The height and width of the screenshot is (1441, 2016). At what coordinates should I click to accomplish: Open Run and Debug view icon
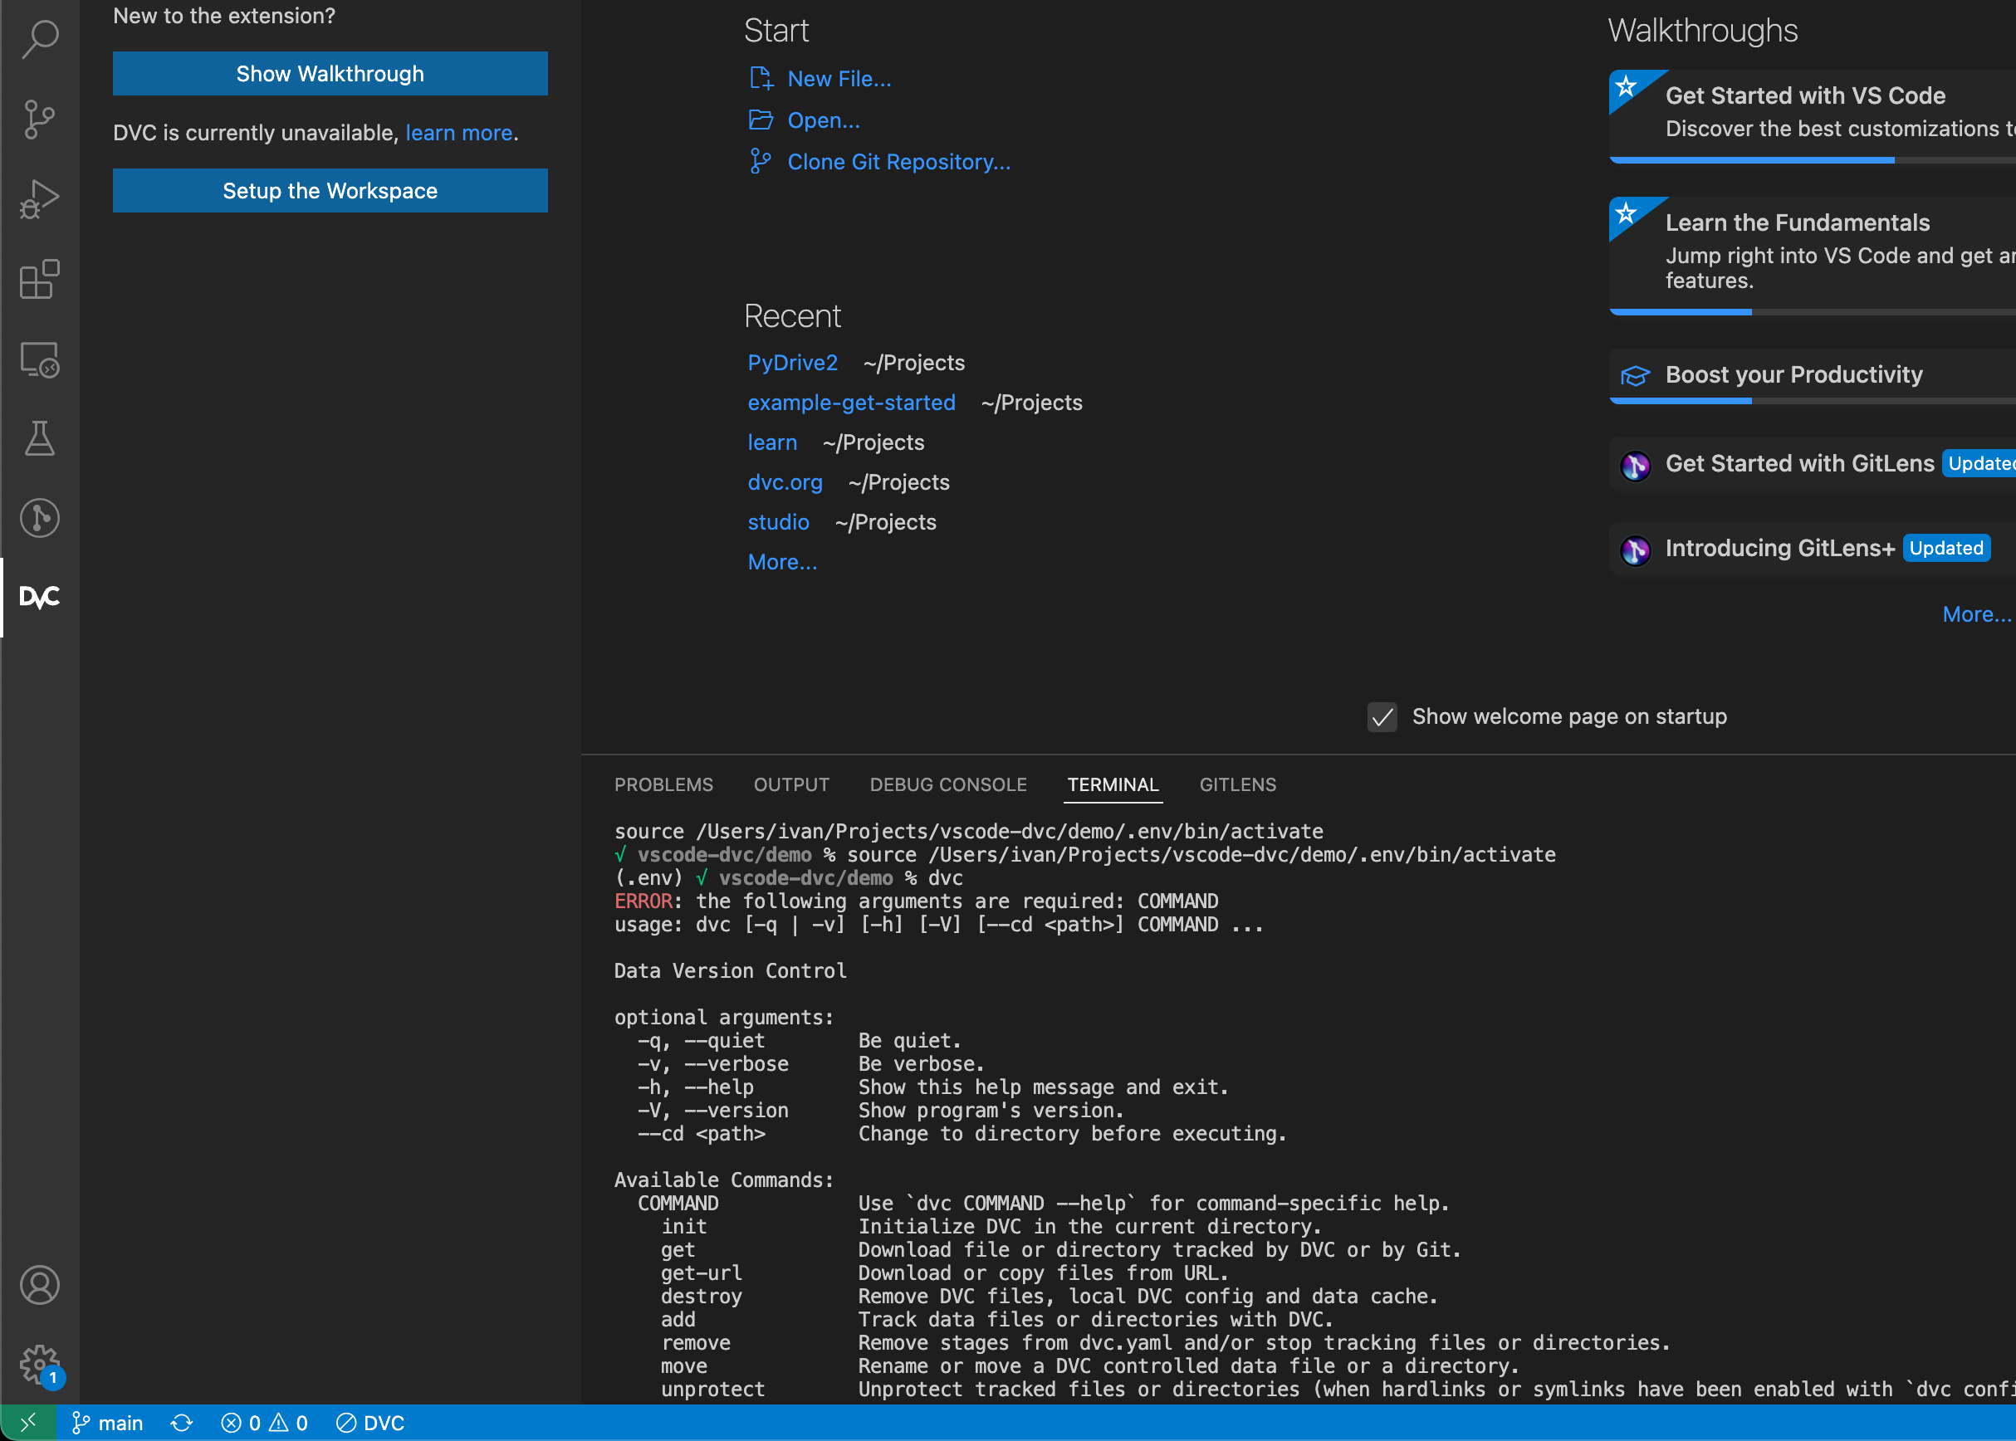point(40,198)
